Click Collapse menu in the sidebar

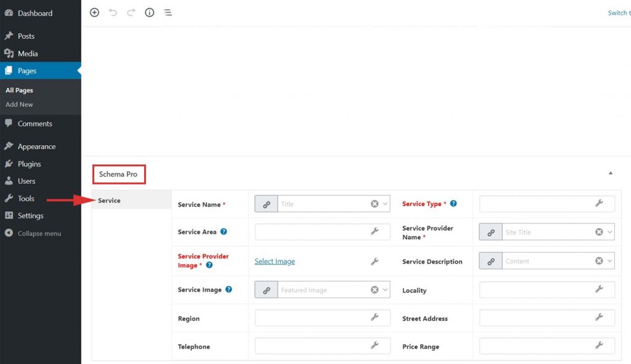(x=39, y=234)
